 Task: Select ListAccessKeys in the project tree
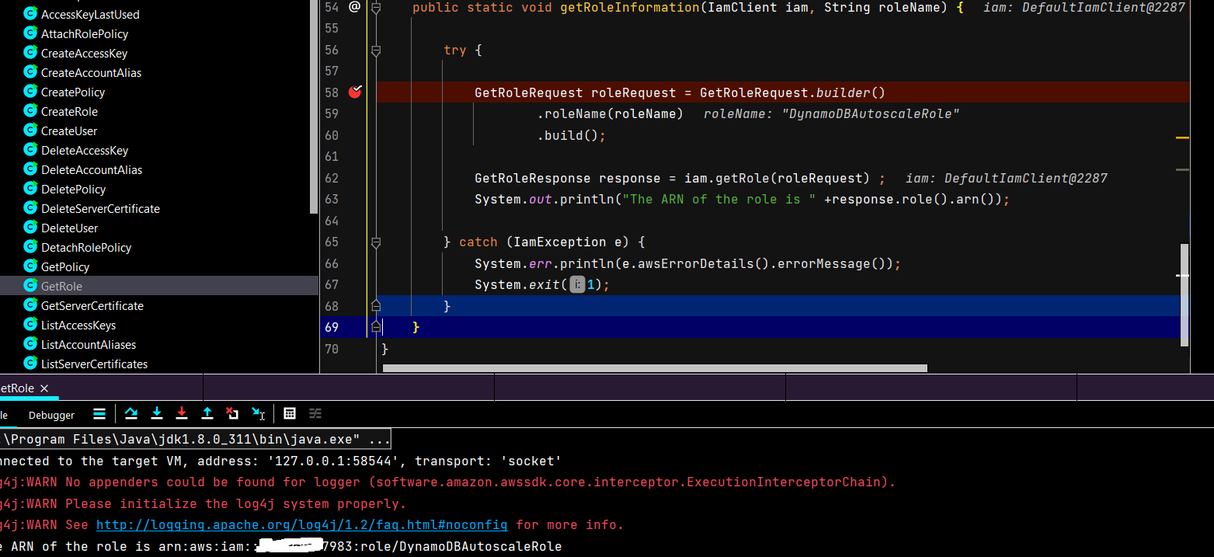78,325
